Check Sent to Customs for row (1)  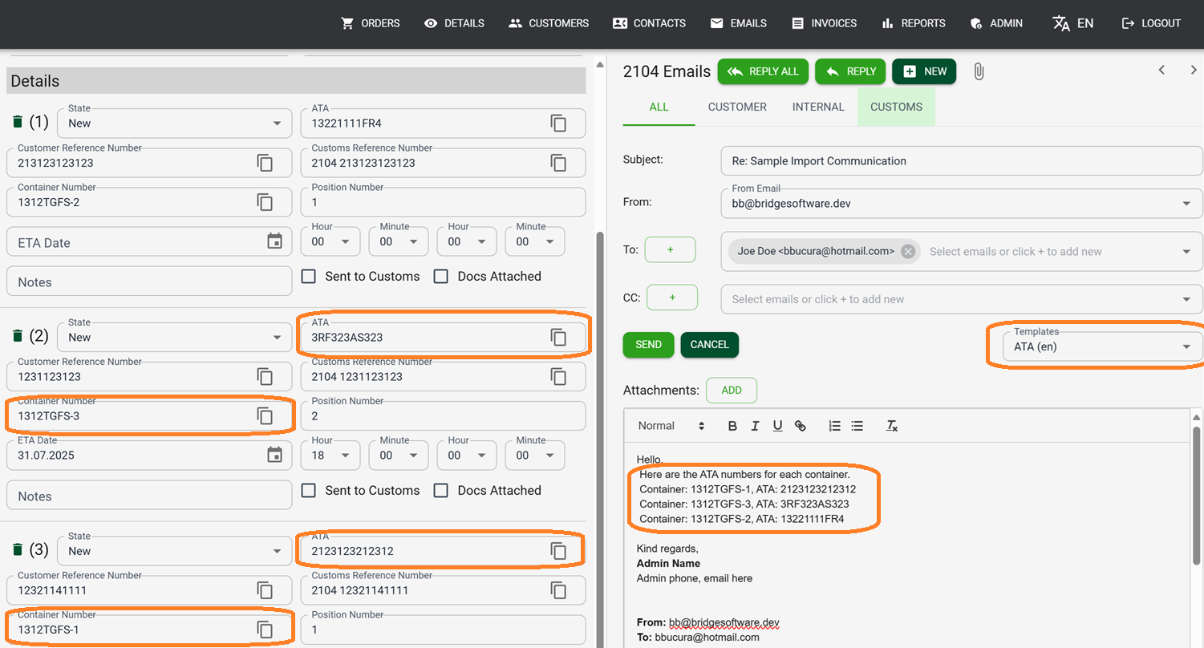pos(309,277)
